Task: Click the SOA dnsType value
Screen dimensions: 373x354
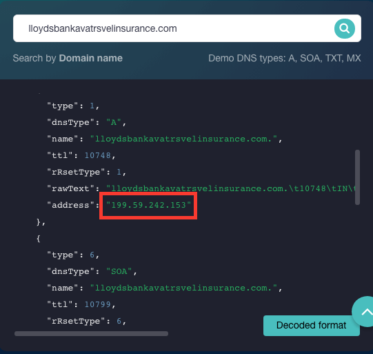Action: [x=119, y=271]
